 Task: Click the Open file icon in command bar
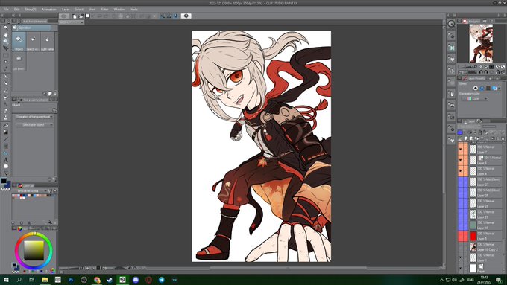(81, 16)
